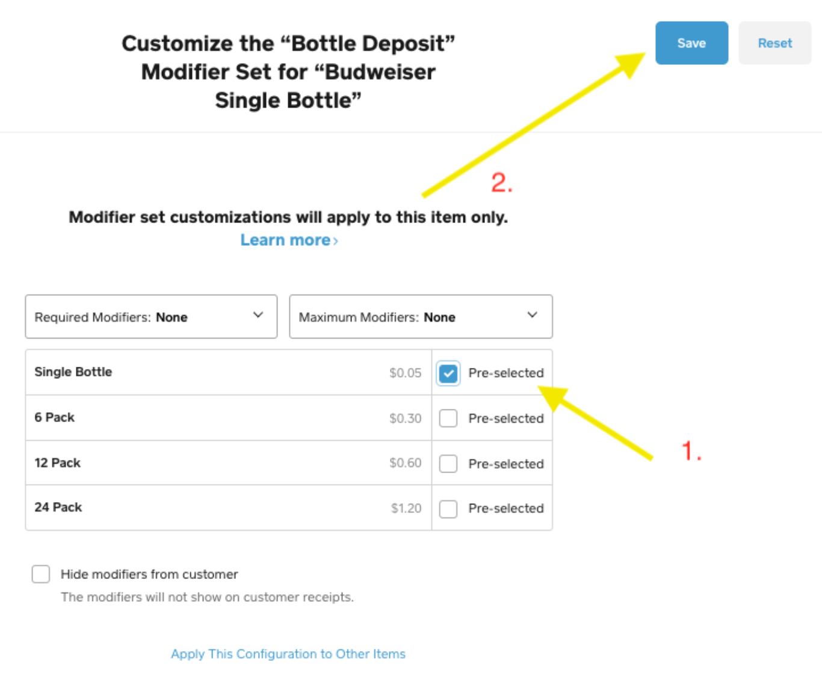Image resolution: width=822 pixels, height=689 pixels.
Task: Click the Required Modifiers chevron arrow
Action: tap(258, 315)
